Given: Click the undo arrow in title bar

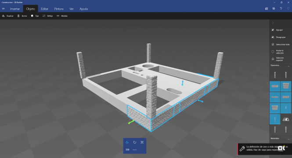Looking at the screenshot, I should point(281,9).
